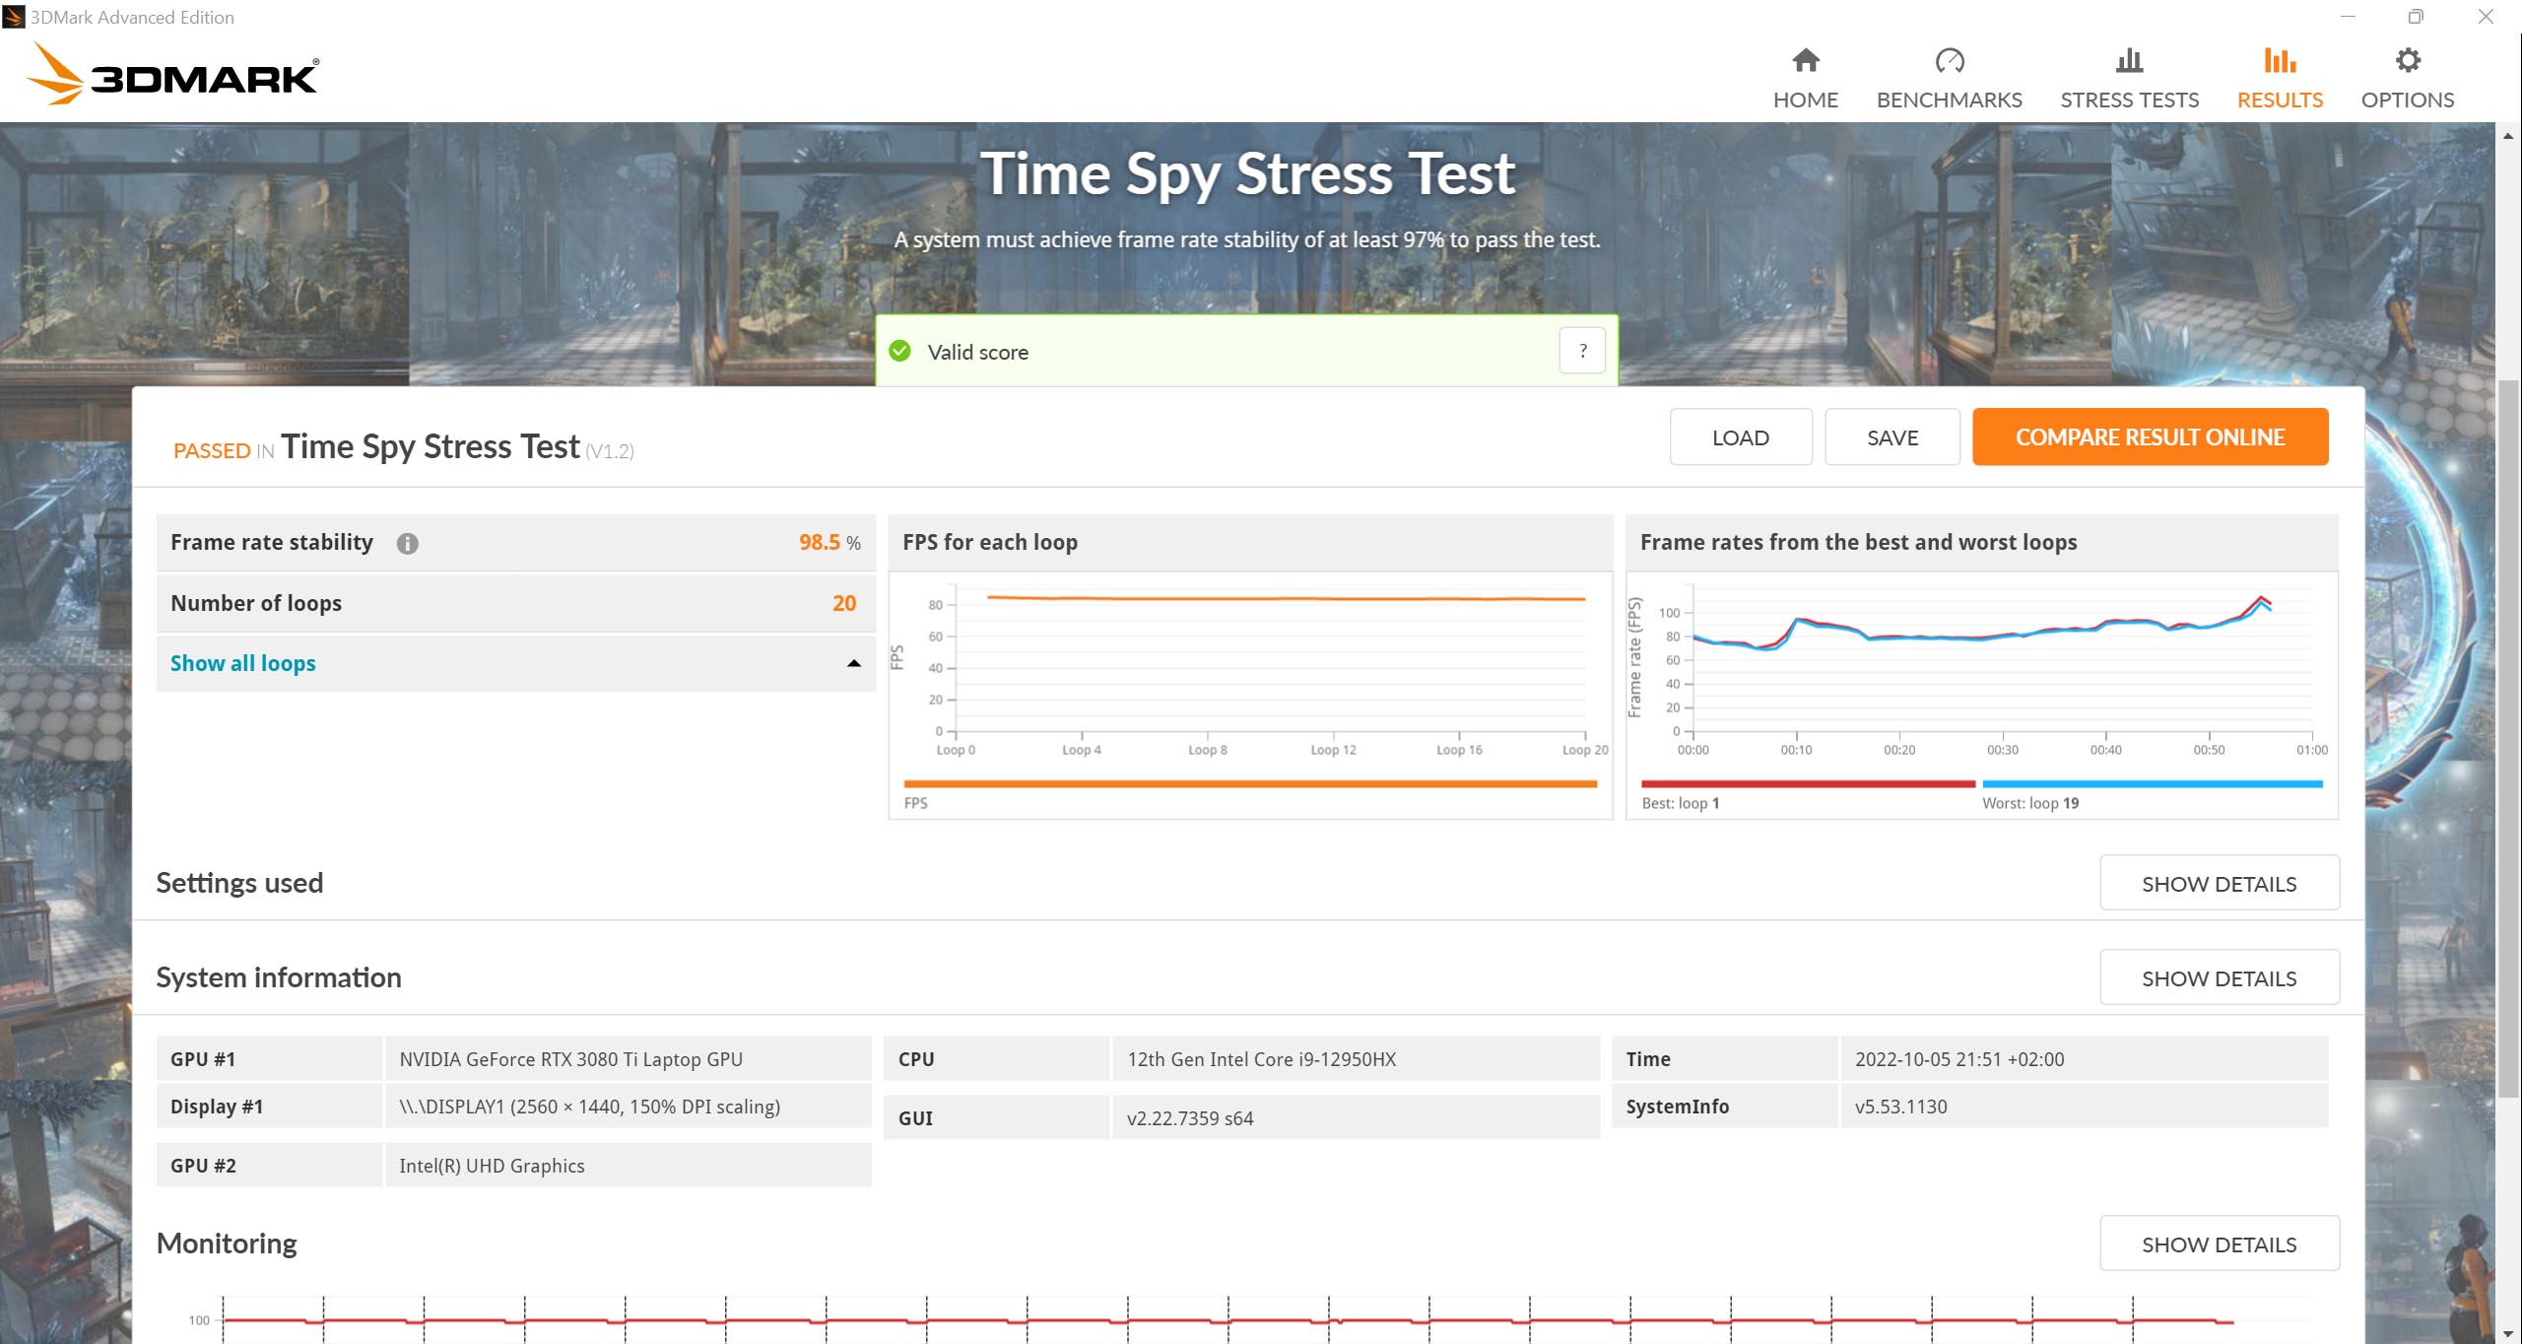Click the vertical scrollbar thumb
The width and height of the screenshot is (2522, 1344).
(x=2508, y=737)
